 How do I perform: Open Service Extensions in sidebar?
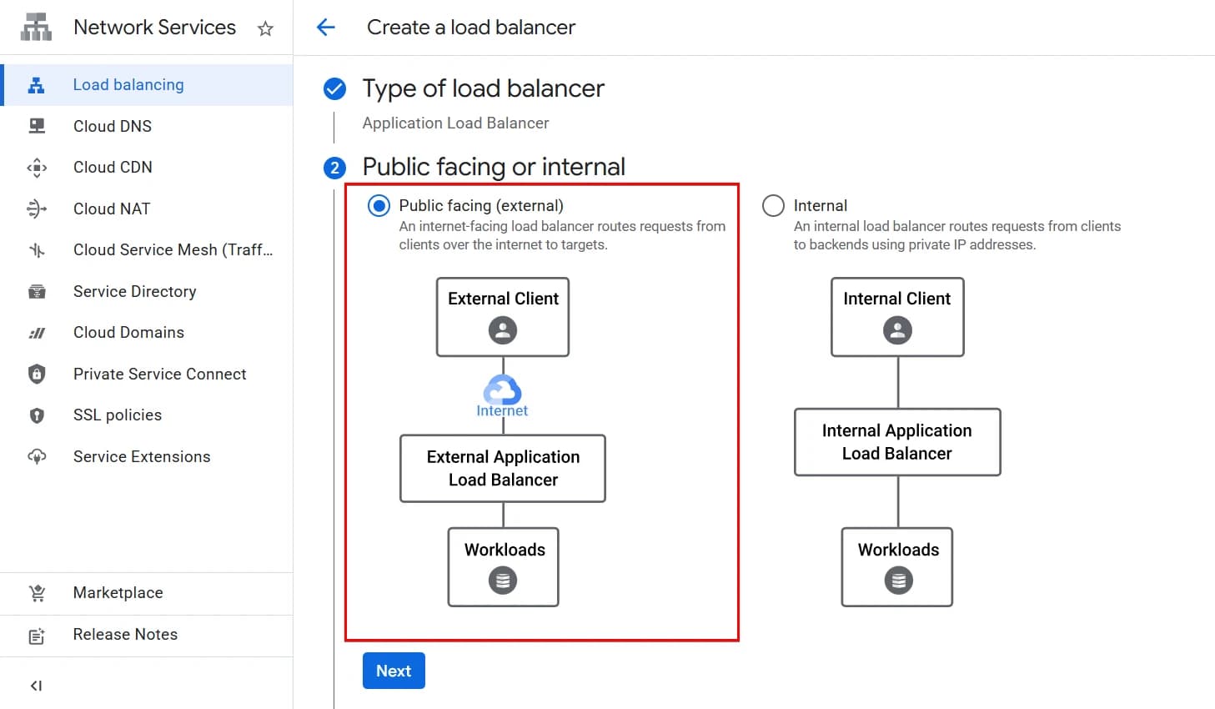[x=142, y=456]
